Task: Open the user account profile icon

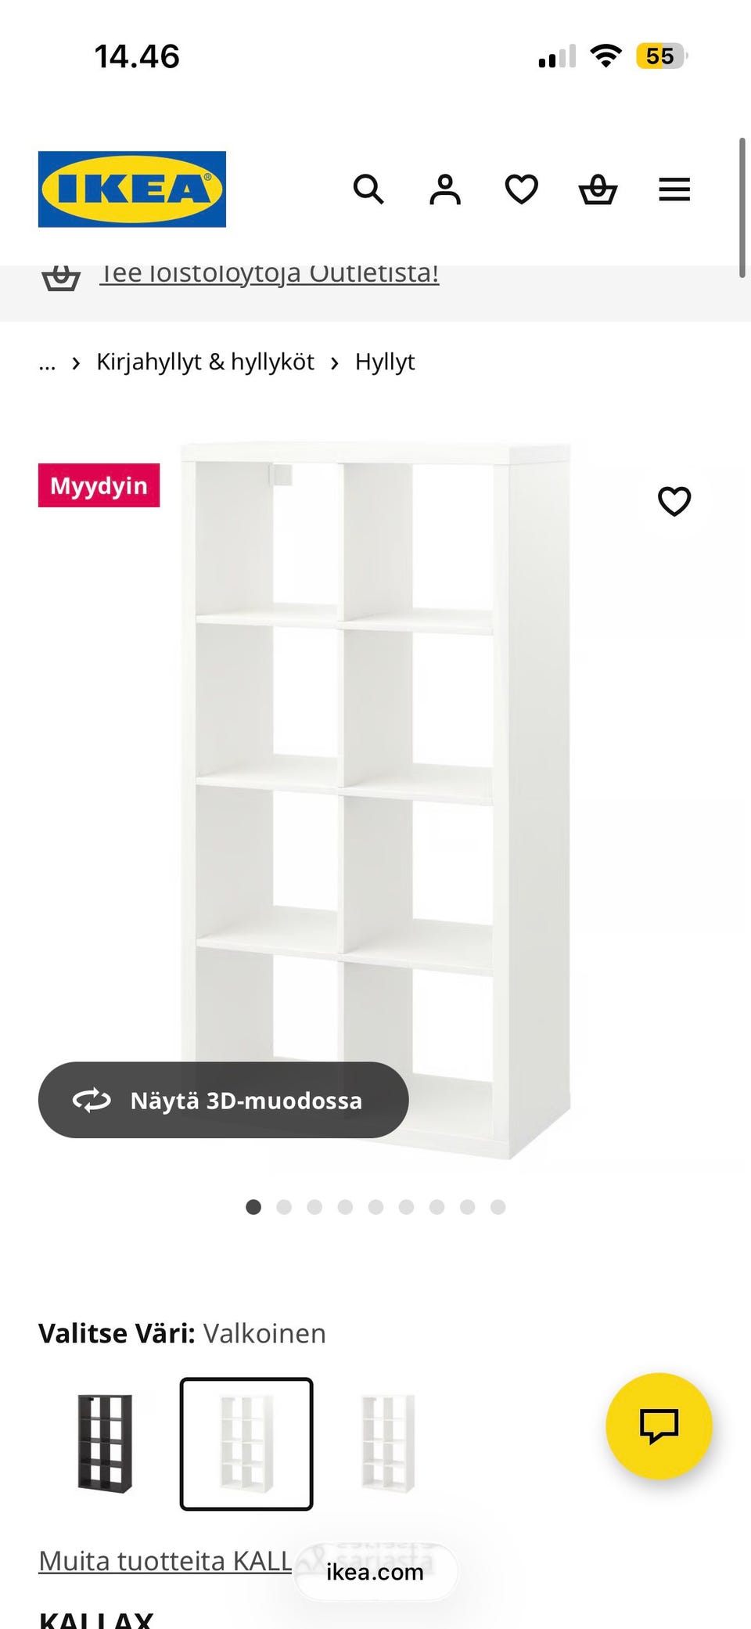Action: coord(445,189)
